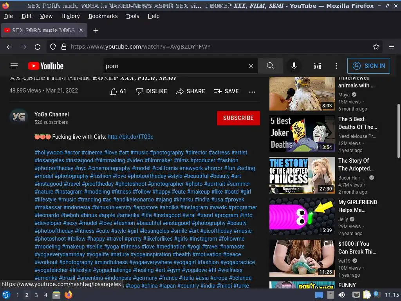Open the Help menu
401x301 pixels.
point(154,16)
